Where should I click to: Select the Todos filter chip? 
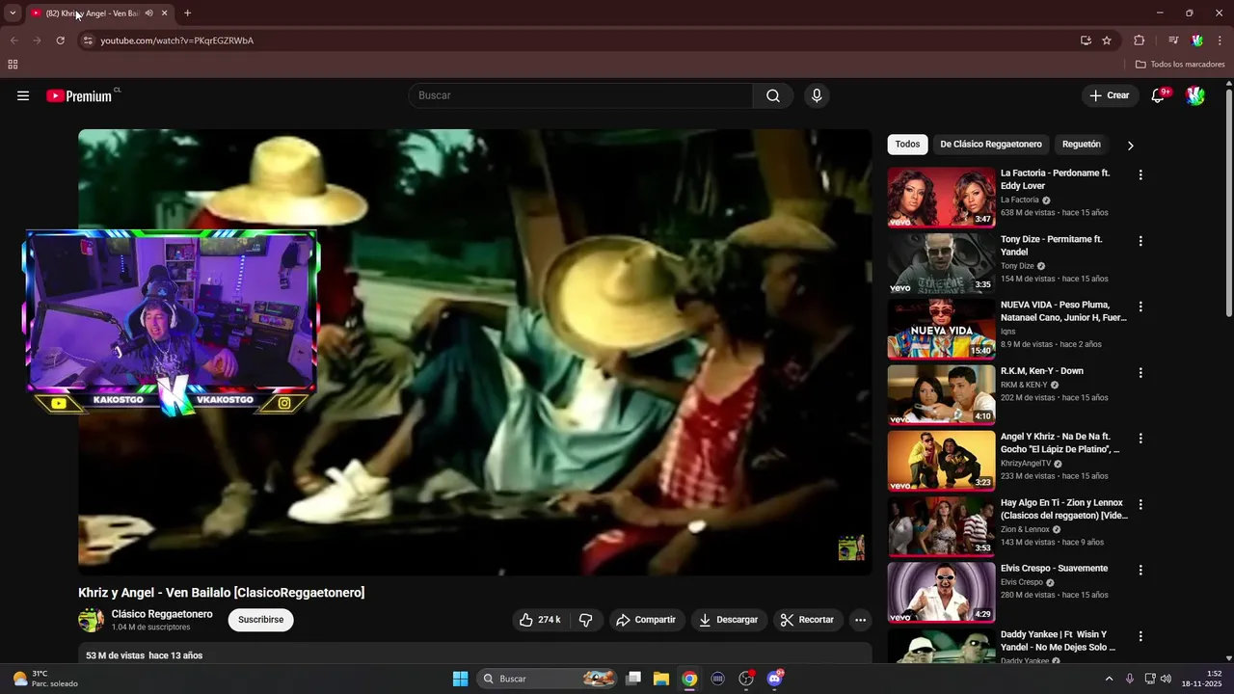tap(907, 145)
